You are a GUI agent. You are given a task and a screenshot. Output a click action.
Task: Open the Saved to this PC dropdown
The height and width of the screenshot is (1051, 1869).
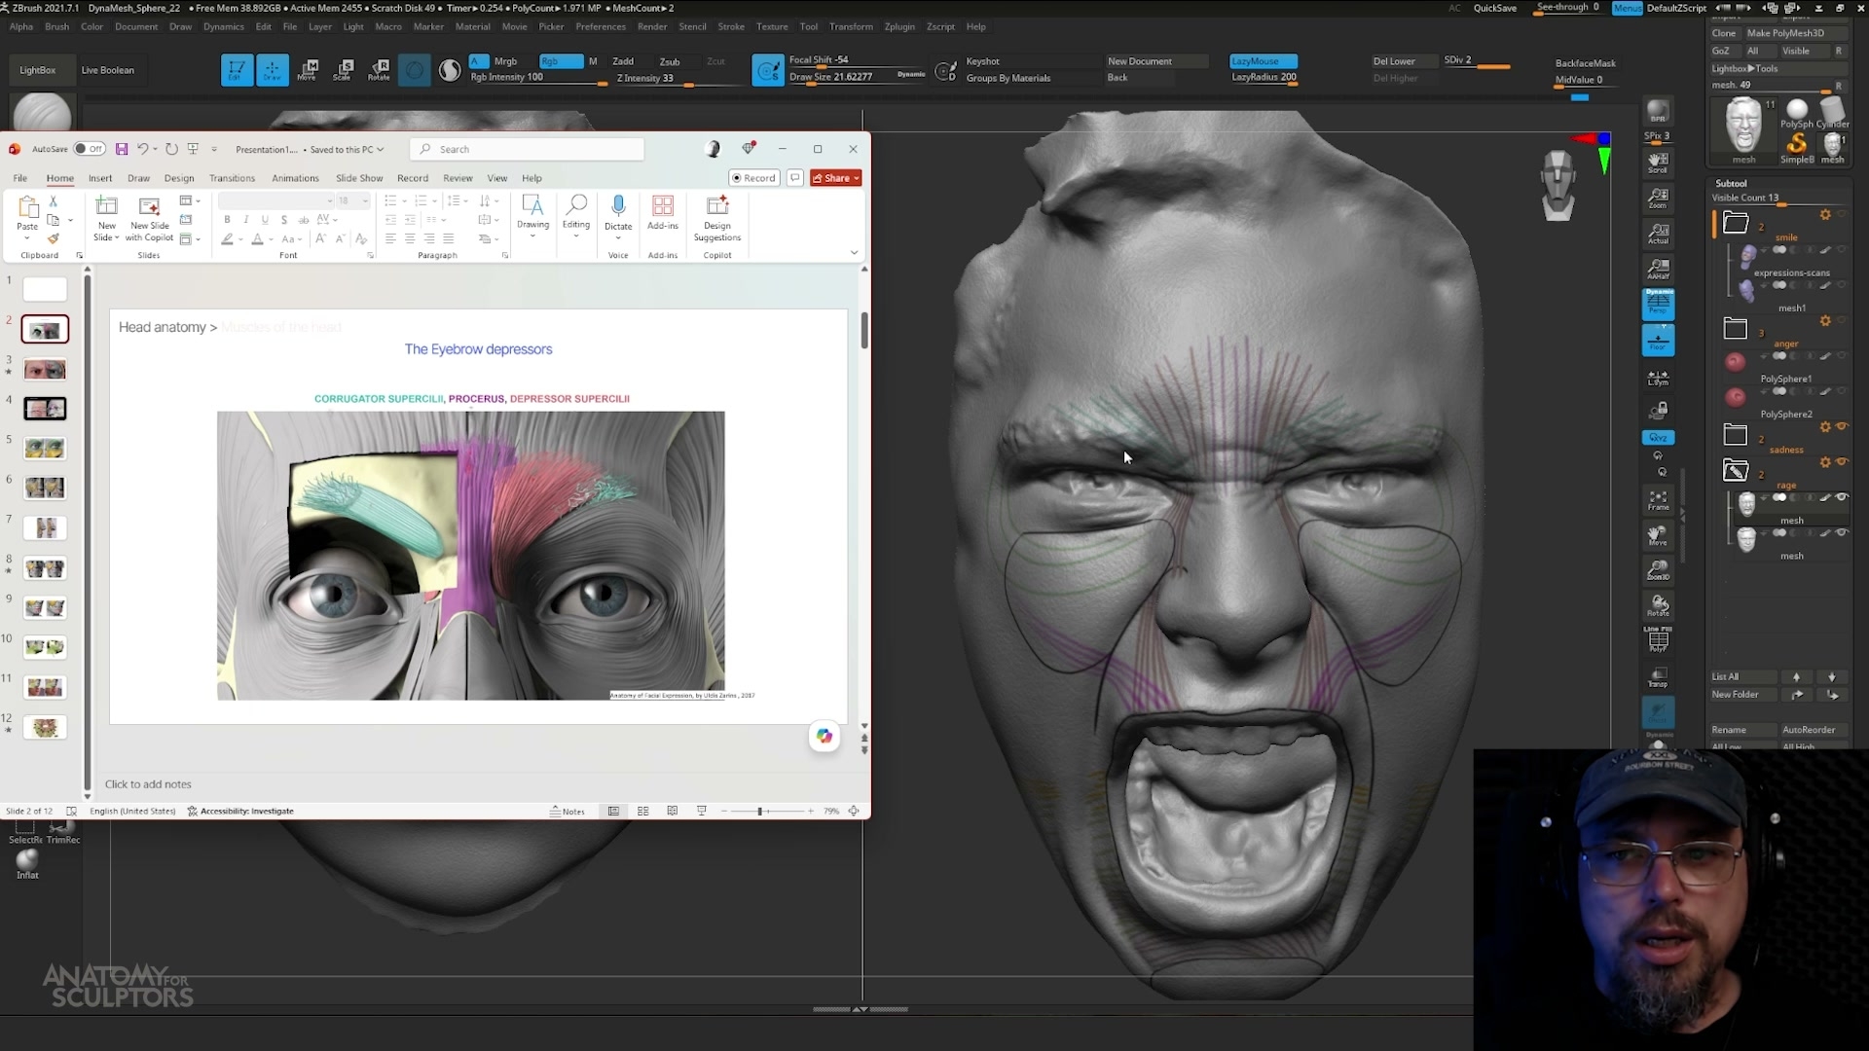(347, 150)
